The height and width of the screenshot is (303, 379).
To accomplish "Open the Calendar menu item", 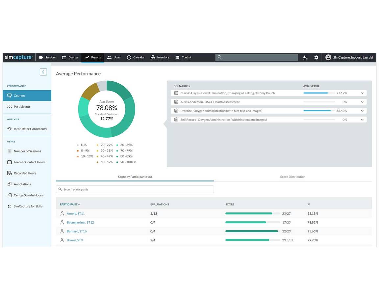I will pos(136,57).
